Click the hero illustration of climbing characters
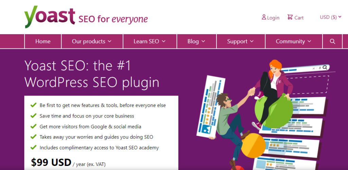 [x=266, y=115]
